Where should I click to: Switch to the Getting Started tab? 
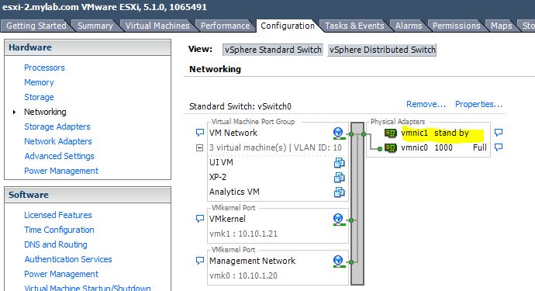36,26
